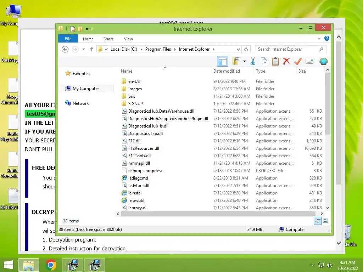The width and height of the screenshot is (363, 272).
Task: Click the Classic Shell seashell icon
Action: pyautogui.click(x=323, y=61)
